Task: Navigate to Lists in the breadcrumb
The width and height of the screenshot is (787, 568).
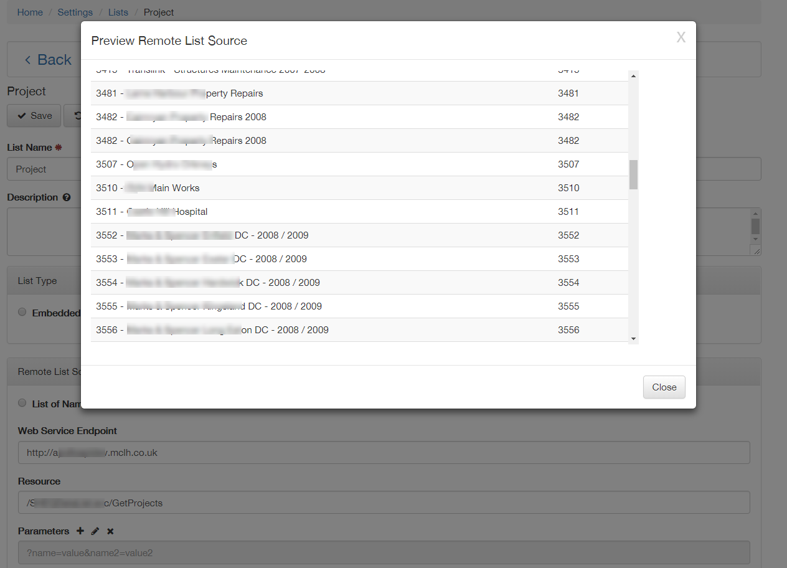Action: pyautogui.click(x=118, y=12)
